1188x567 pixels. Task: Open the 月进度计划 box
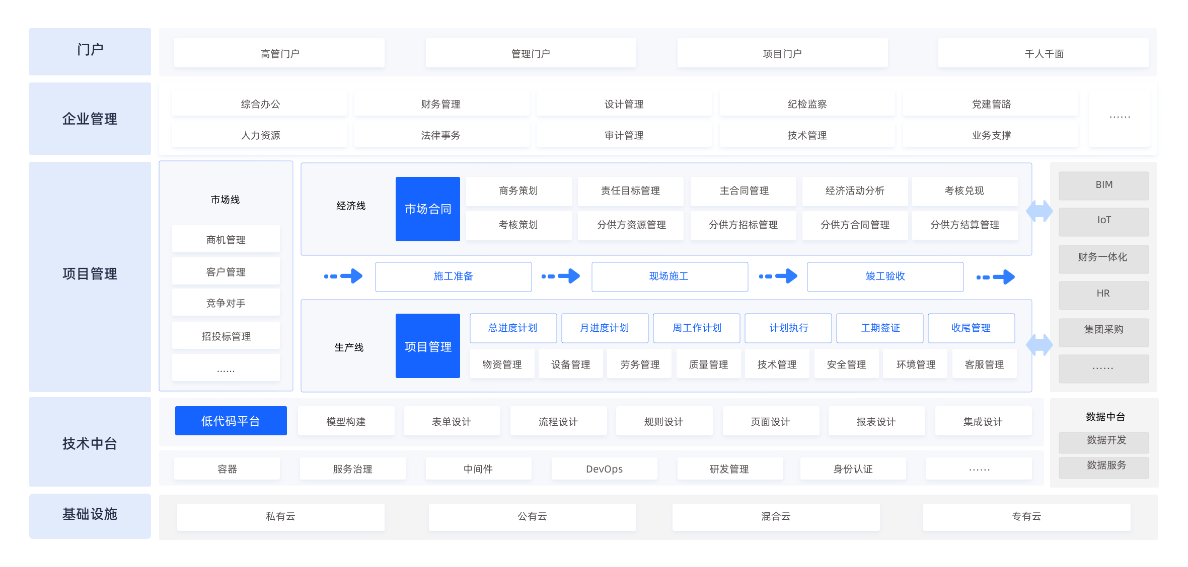(605, 328)
